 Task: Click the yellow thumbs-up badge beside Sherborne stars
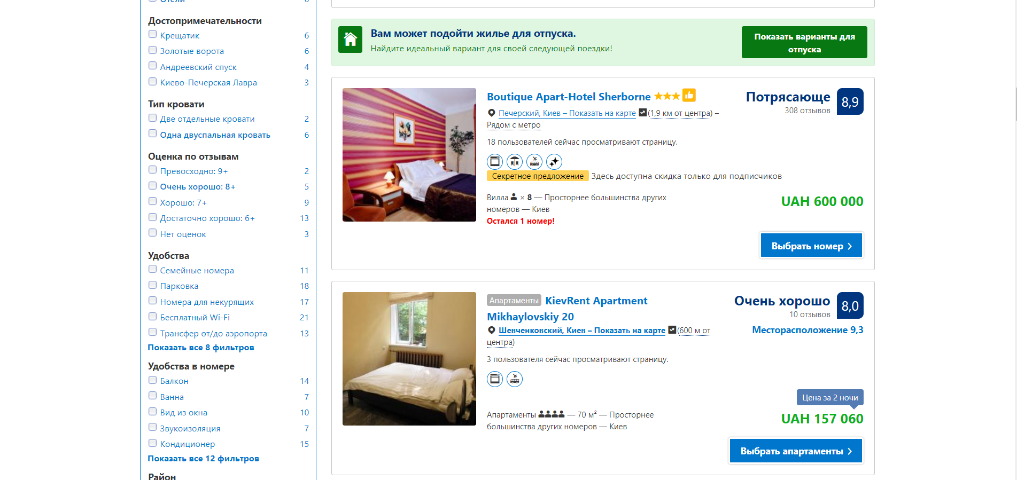pos(689,96)
